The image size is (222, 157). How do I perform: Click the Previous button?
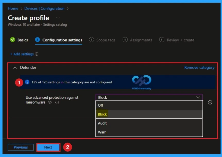[21, 147]
